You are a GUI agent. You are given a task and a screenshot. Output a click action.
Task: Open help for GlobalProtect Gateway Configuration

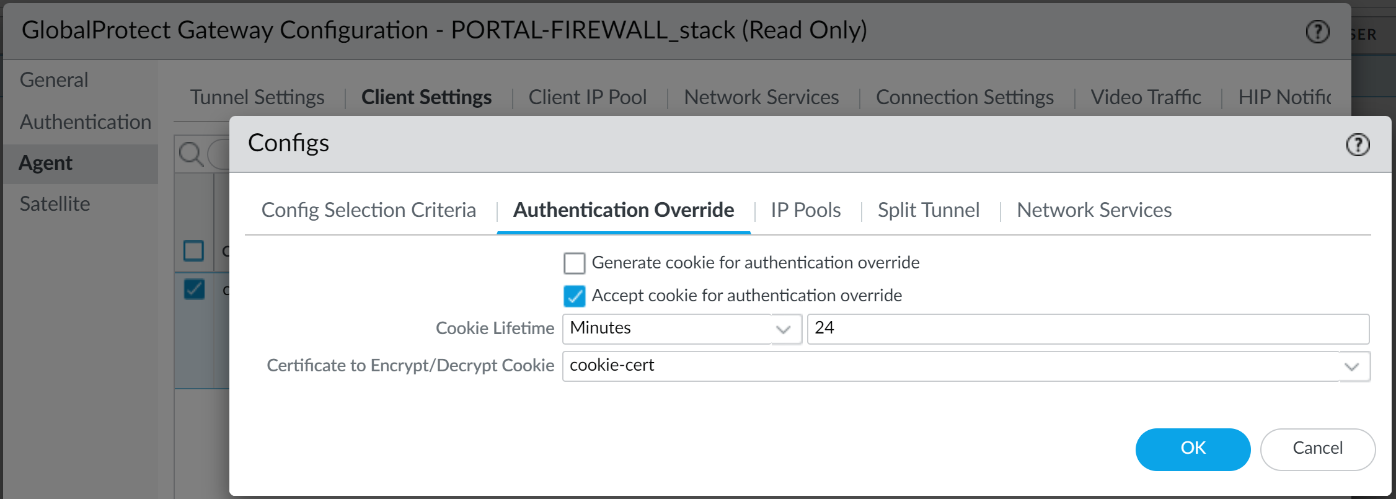point(1317,32)
